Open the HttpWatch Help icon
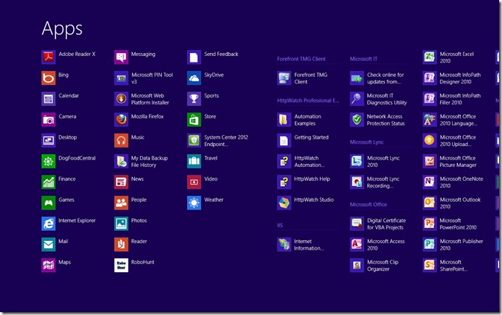502x315 pixels. click(x=284, y=182)
